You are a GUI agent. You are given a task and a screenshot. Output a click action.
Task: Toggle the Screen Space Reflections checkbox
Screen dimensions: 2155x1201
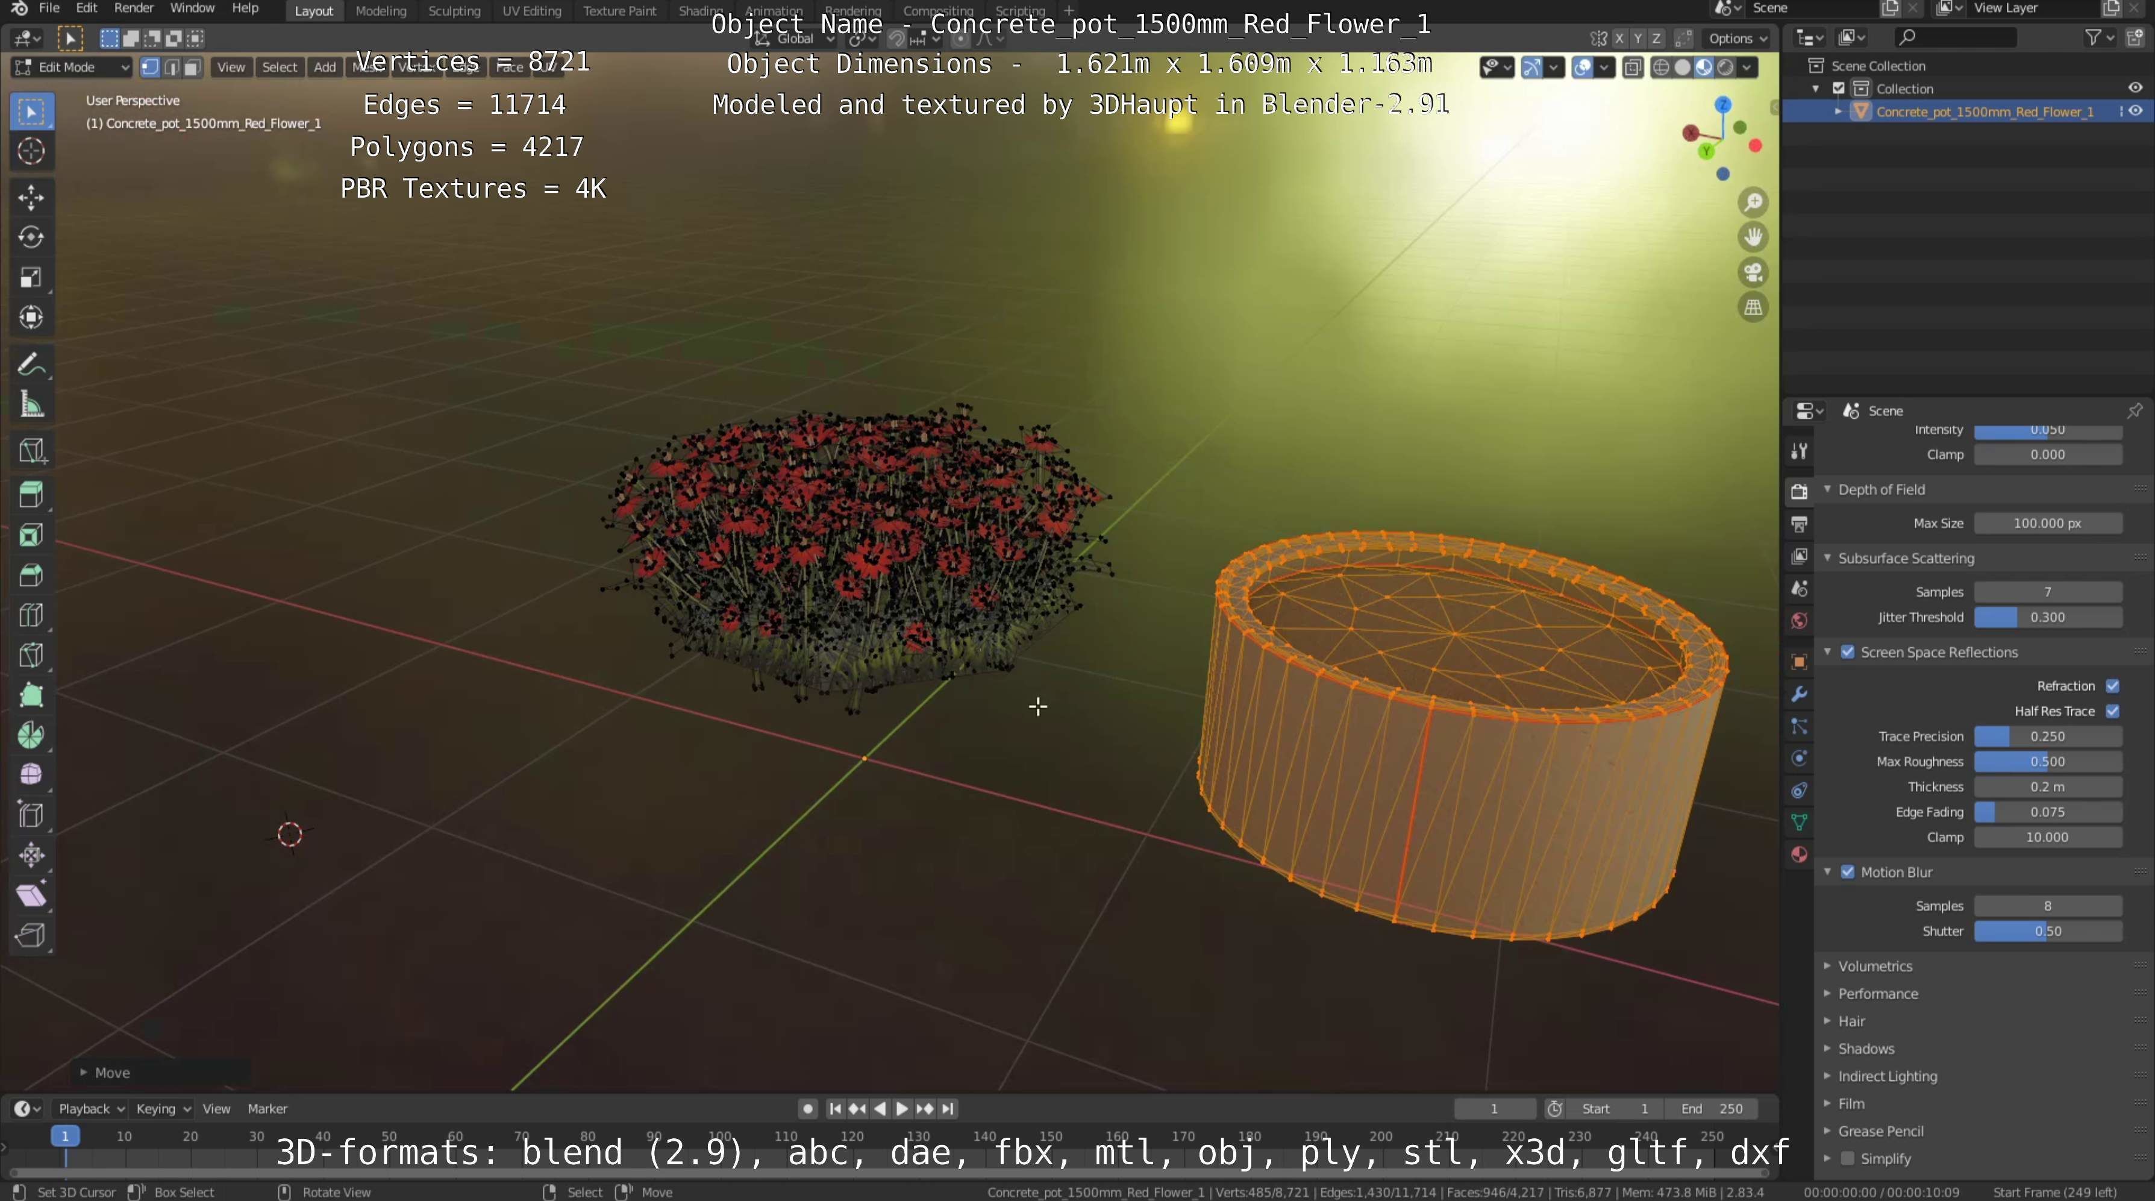[x=1848, y=652]
